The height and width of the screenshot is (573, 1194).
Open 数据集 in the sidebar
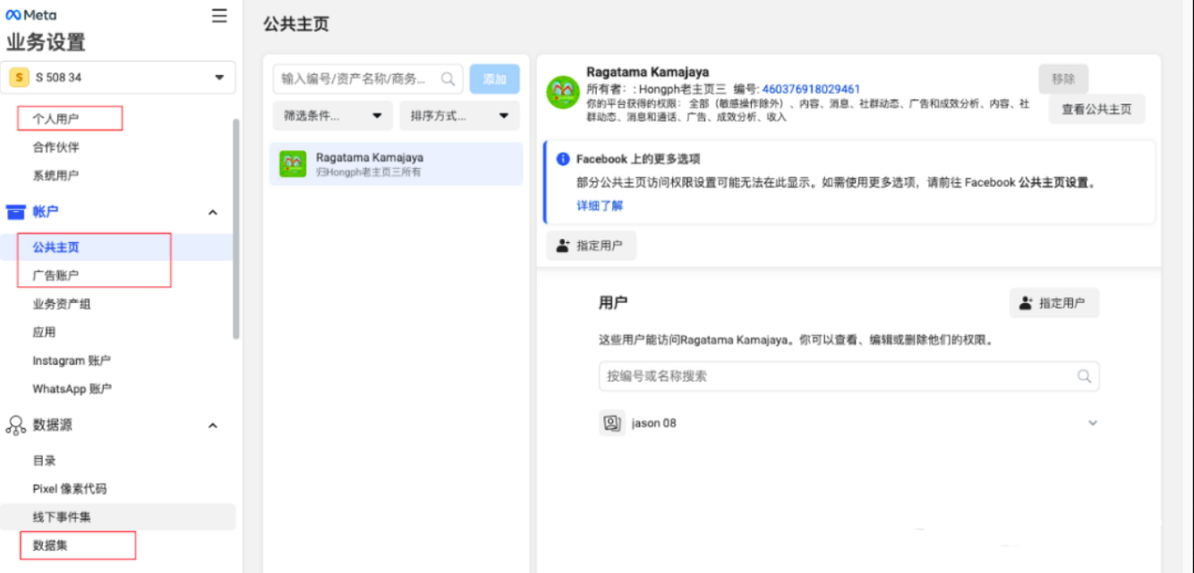coord(50,544)
